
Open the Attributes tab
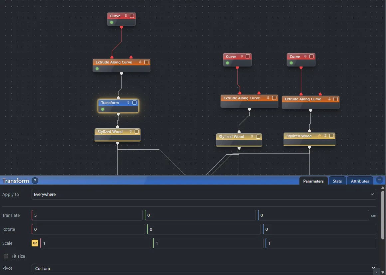360,181
